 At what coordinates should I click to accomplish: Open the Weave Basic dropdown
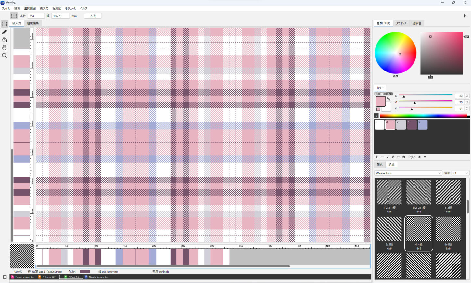click(x=408, y=173)
